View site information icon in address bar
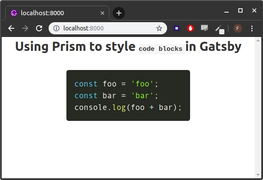The image size is (263, 180). point(56,28)
